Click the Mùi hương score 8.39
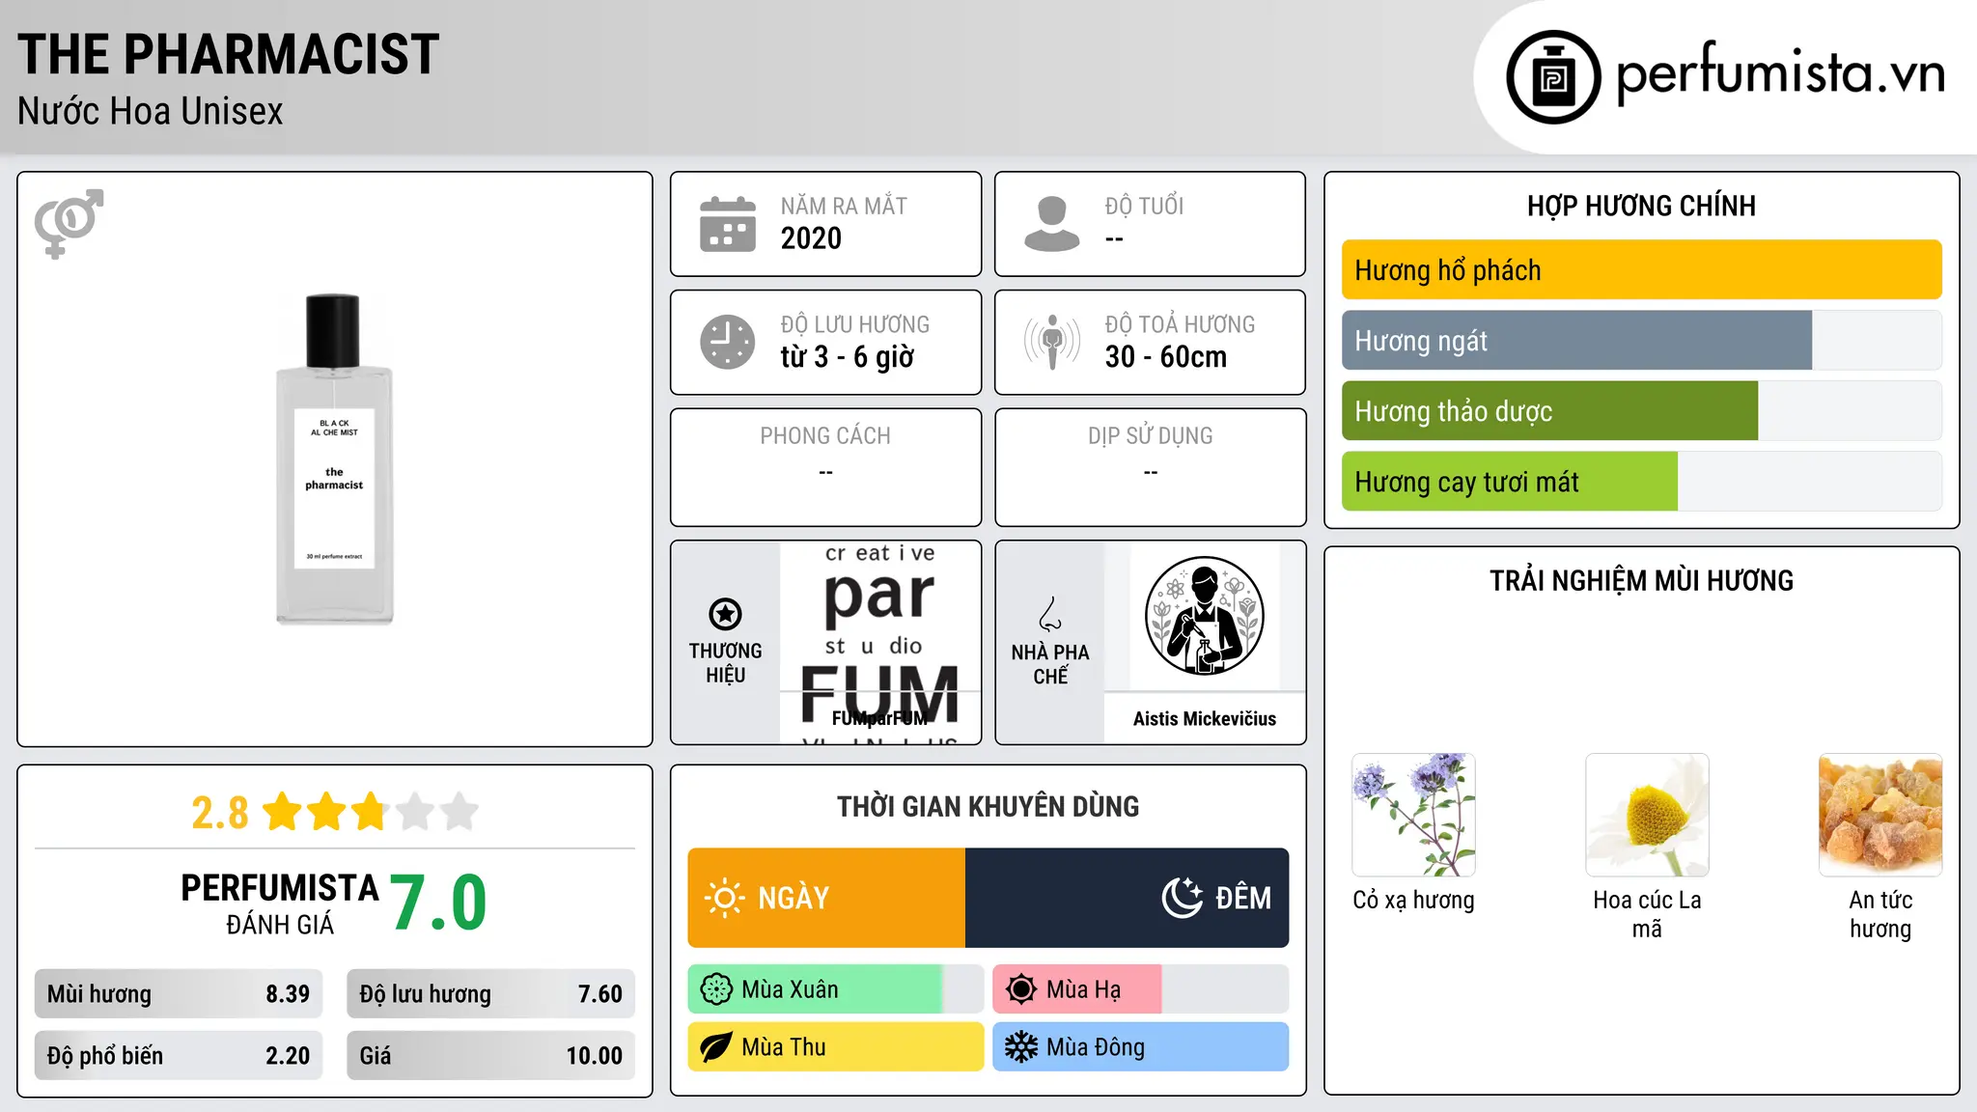 [x=288, y=994]
